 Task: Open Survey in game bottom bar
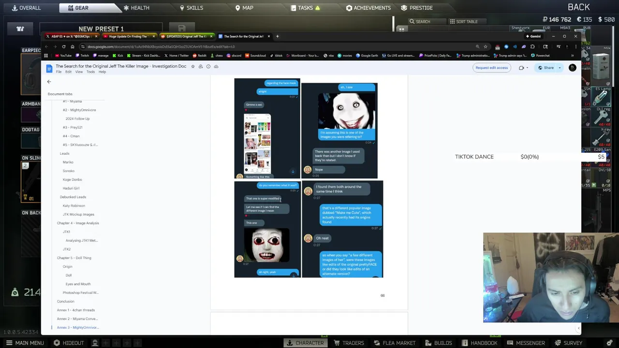(569, 343)
